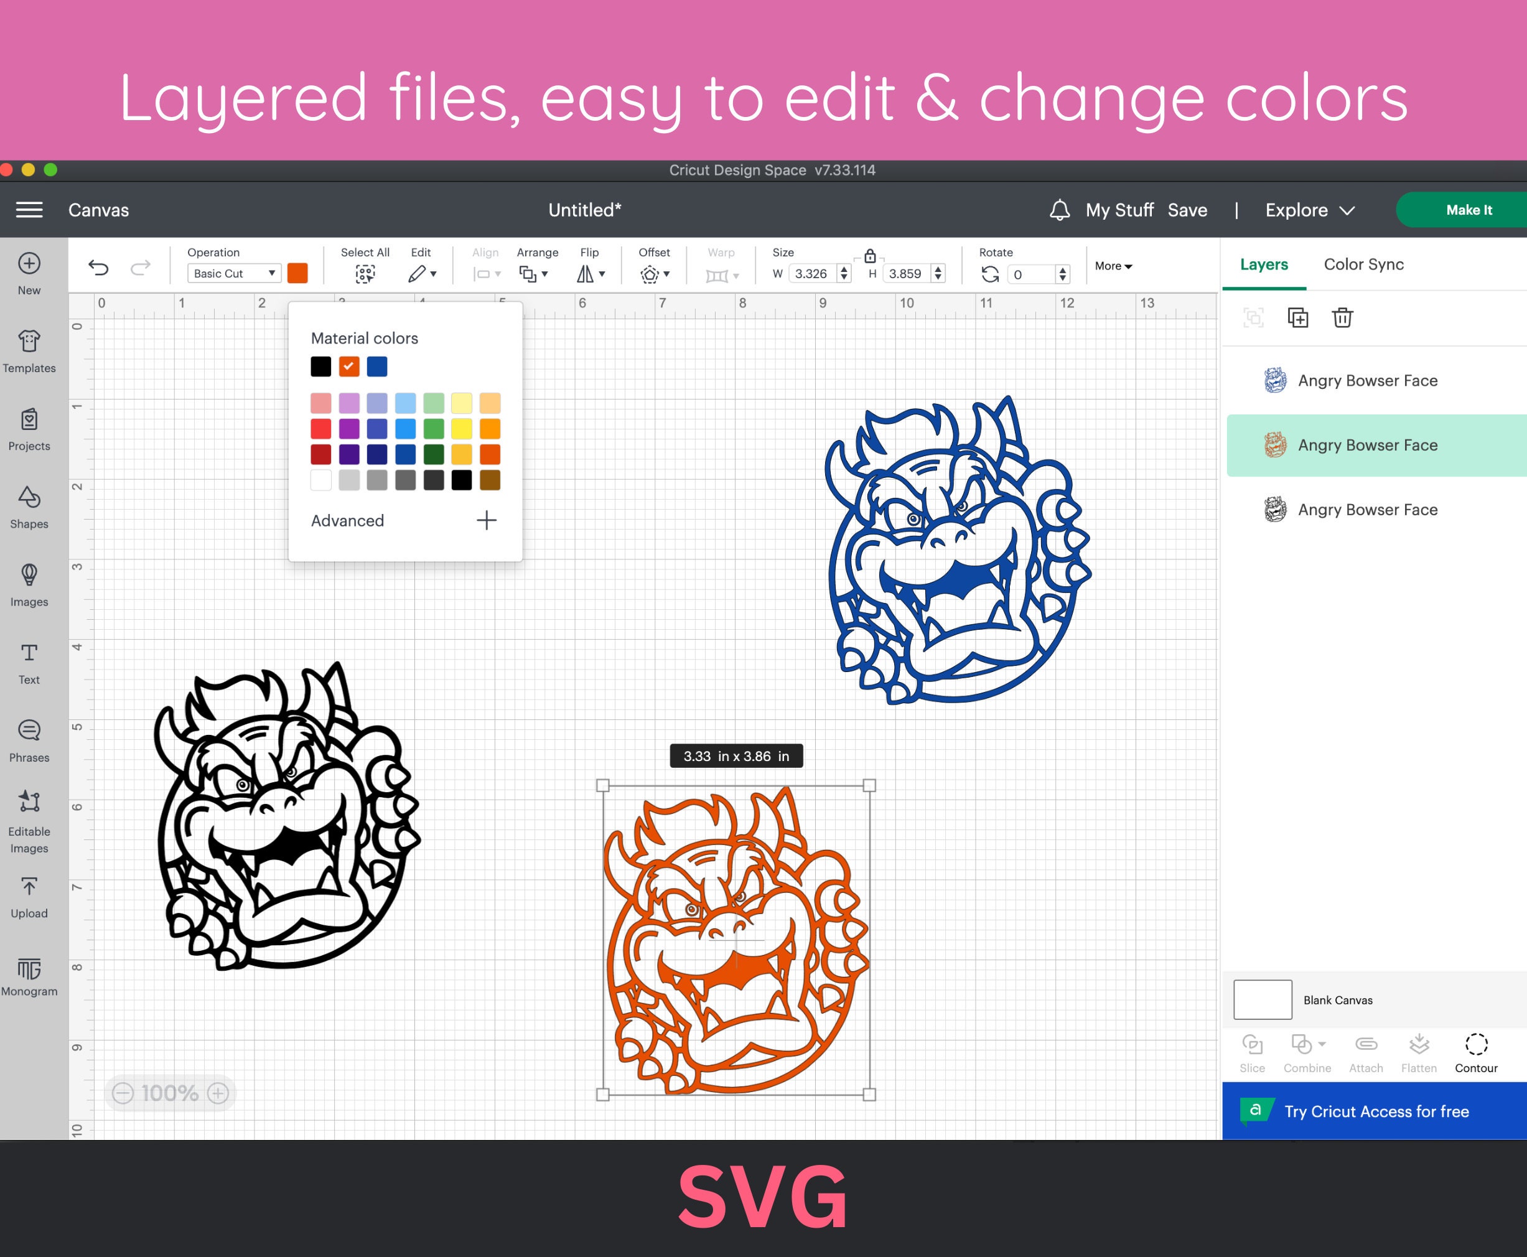The image size is (1527, 1257).
Task: Open the hamburger menu
Action: pyautogui.click(x=30, y=209)
